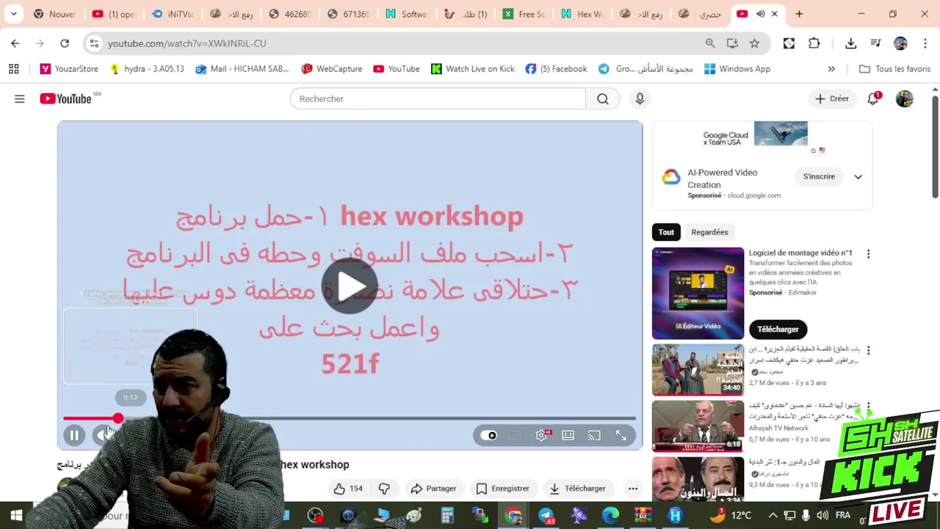940x529 pixels.
Task: Pause the video with the pause button
Action: 74,436
